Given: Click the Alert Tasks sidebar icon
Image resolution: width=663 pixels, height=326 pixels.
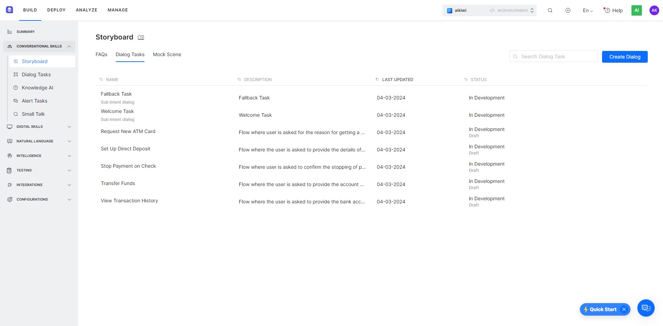Looking at the screenshot, I should pyautogui.click(x=16, y=101).
